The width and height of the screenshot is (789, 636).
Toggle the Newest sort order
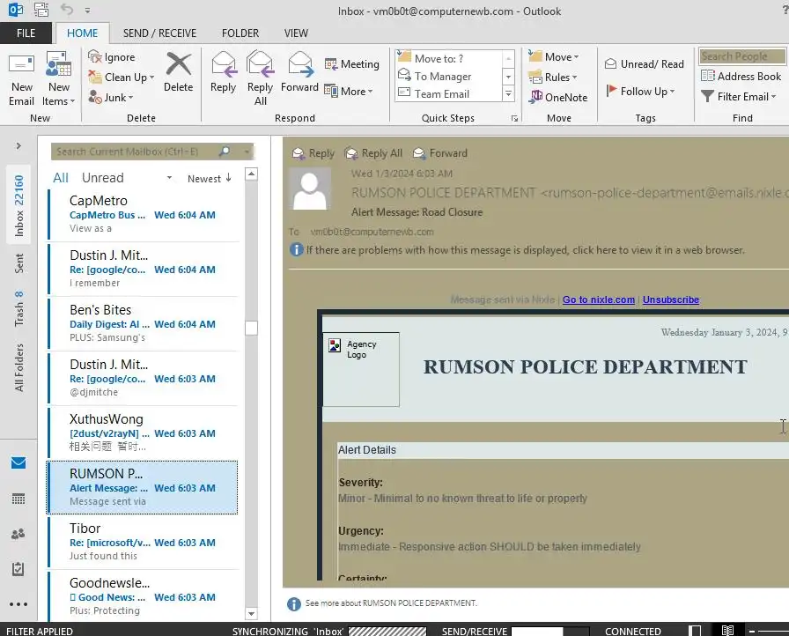coord(210,178)
